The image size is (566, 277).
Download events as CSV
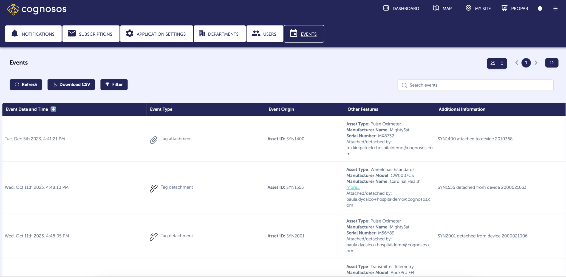point(71,84)
